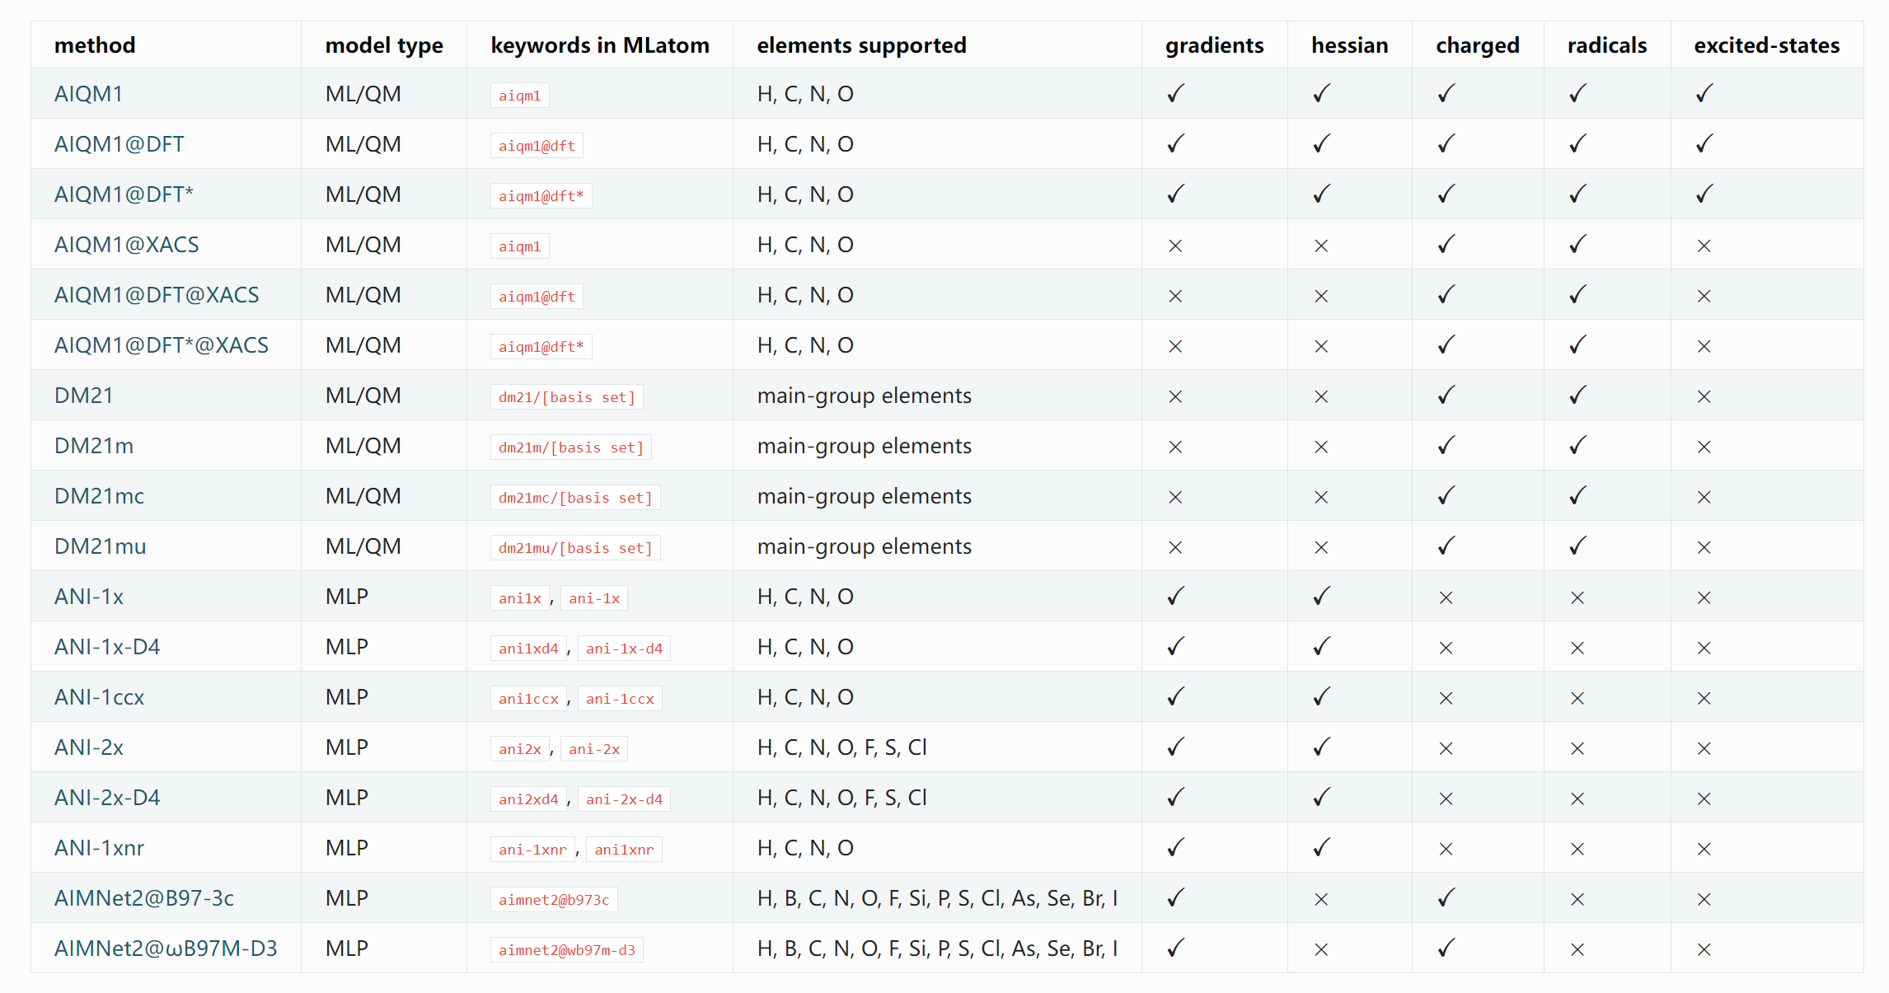
Task: Open the AIQM1@DFT@XACS method link
Action: point(157,295)
